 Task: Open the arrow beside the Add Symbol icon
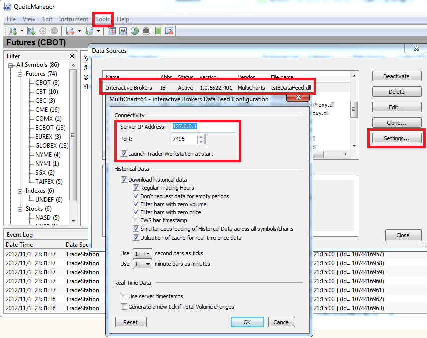point(22,31)
